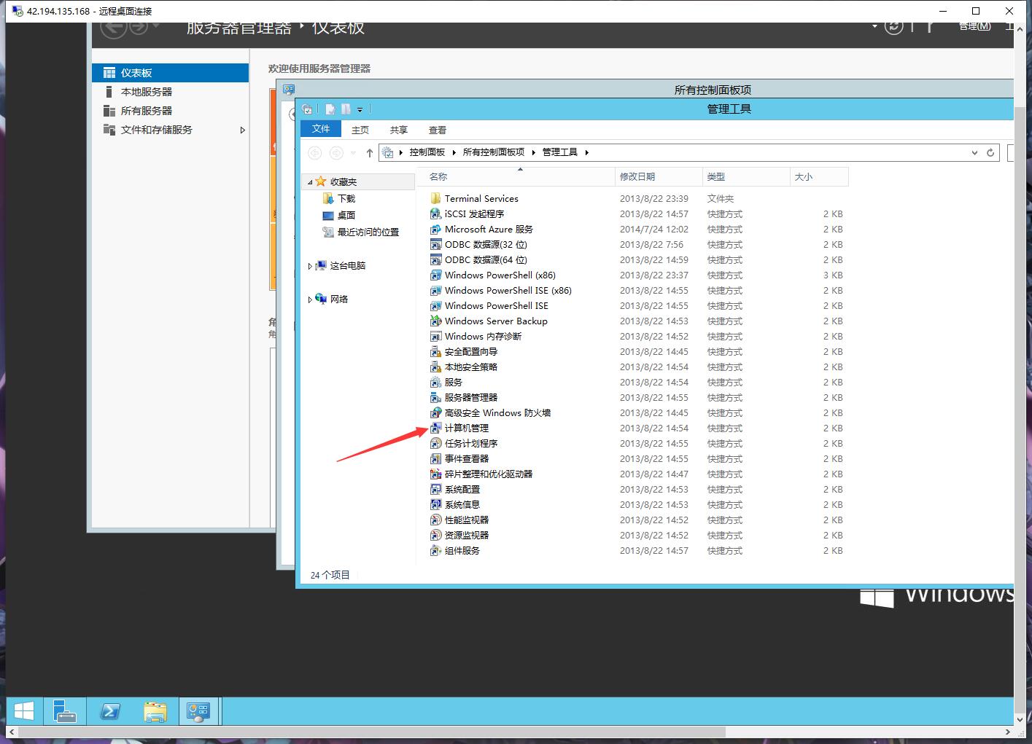Sort files by the 修改日期 column header
The image size is (1032, 744).
tap(637, 176)
